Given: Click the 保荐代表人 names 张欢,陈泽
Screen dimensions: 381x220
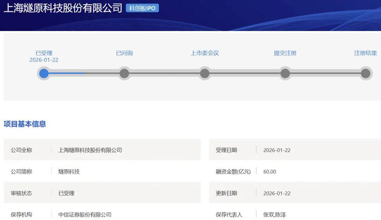Looking at the screenshot, I should [x=274, y=214].
